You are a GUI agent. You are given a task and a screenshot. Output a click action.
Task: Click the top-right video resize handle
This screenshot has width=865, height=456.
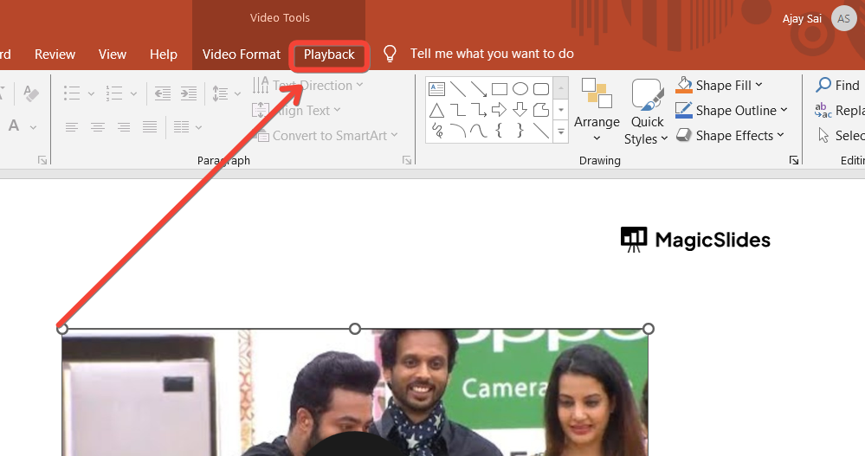[x=649, y=329]
